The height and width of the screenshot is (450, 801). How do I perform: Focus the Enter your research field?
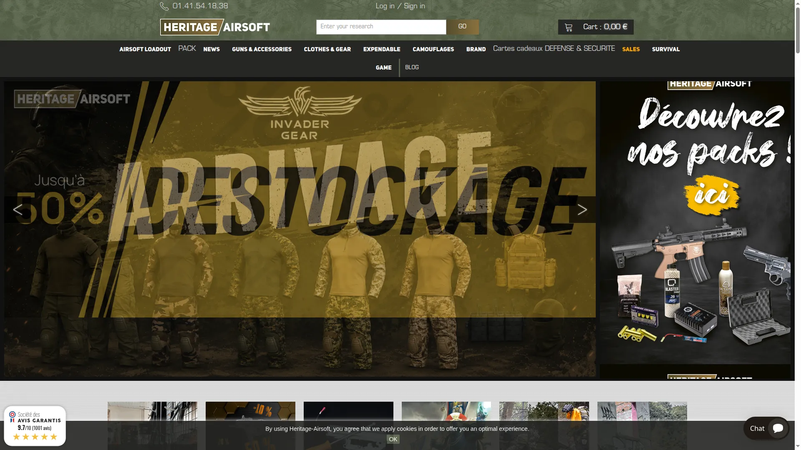coord(381,27)
